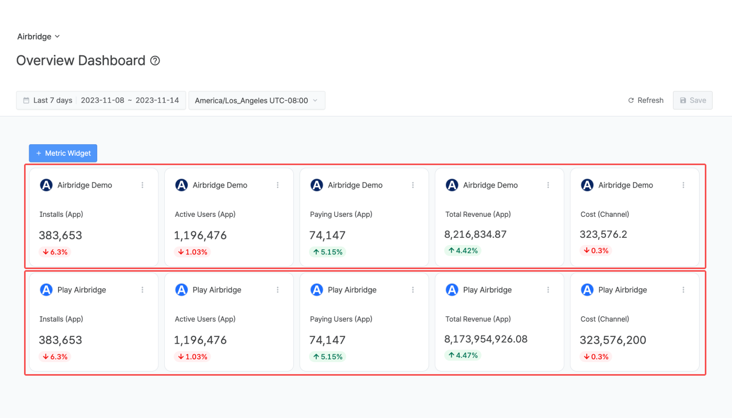732x418 pixels.
Task: Open options menu on Airbridge Demo Cost card
Action: [x=683, y=185]
